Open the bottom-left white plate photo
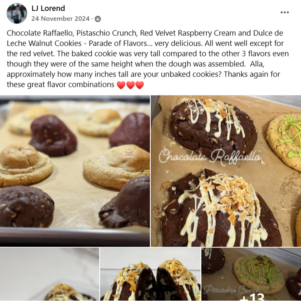Viewport: 301px width, 301px height. (x=49, y=274)
